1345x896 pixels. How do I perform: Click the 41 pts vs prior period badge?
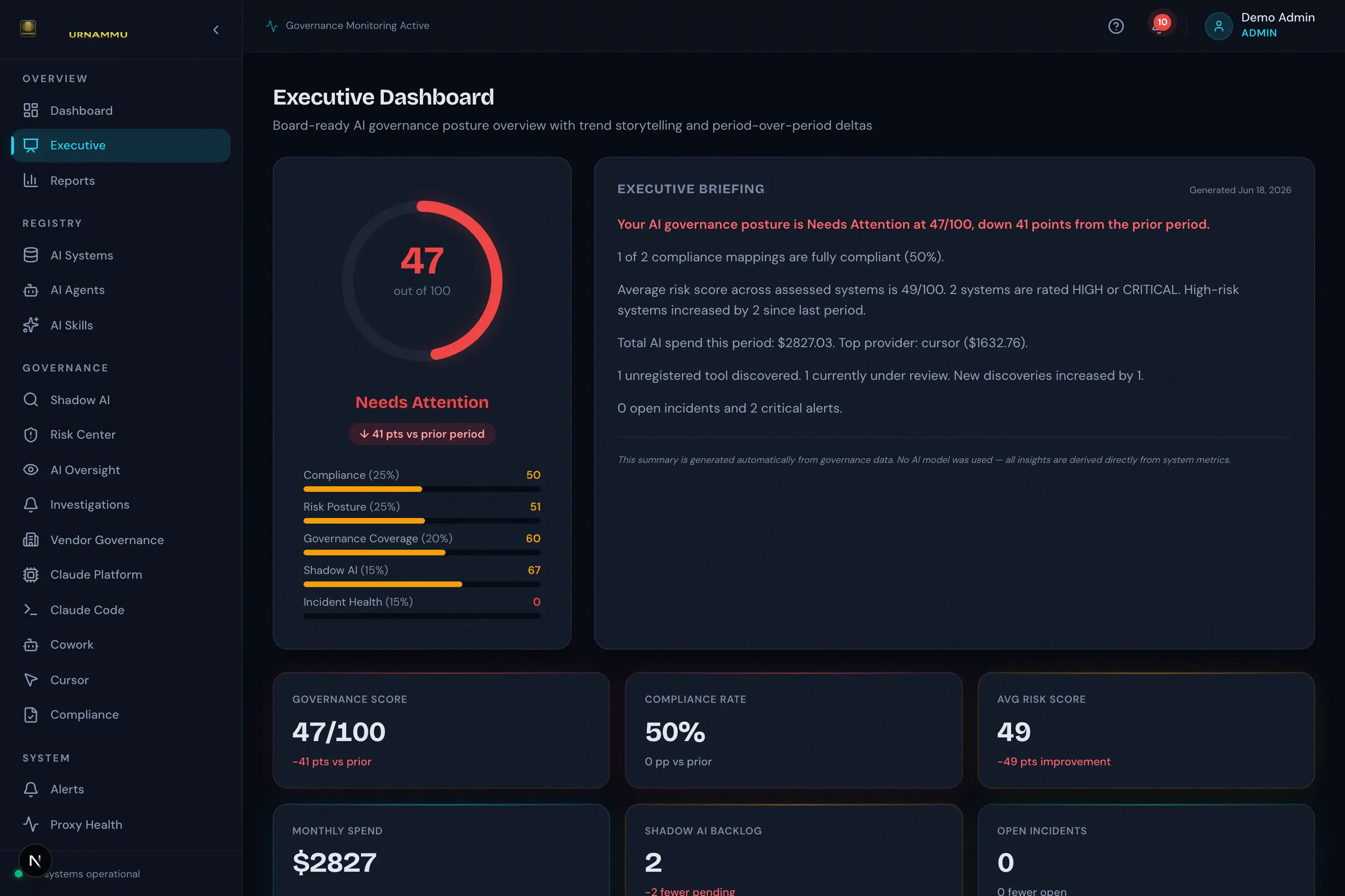point(422,434)
